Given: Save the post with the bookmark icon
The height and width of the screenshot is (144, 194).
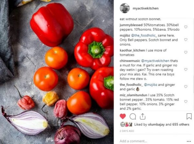Looking at the screenshot, I should pyautogui.click(x=189, y=116).
